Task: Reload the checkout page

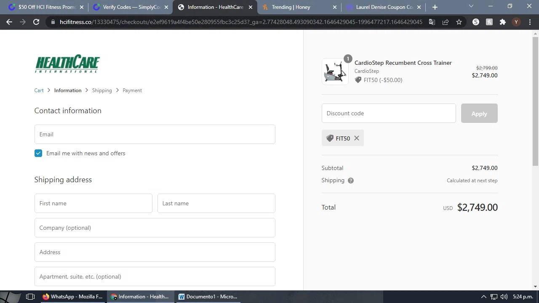Action: (36, 22)
